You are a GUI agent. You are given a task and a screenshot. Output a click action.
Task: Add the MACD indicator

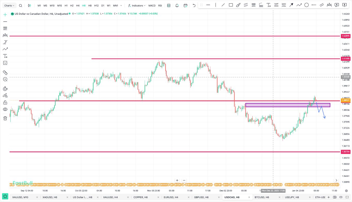coord(152,5)
